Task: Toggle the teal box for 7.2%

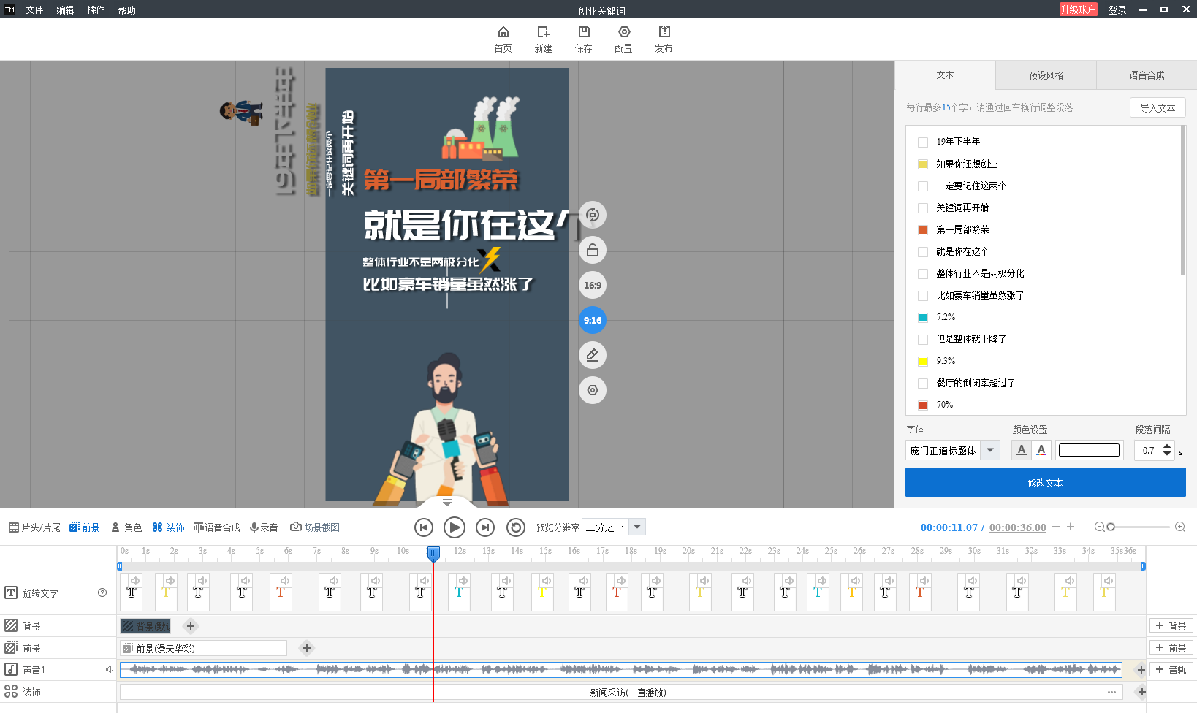Action: click(x=923, y=317)
